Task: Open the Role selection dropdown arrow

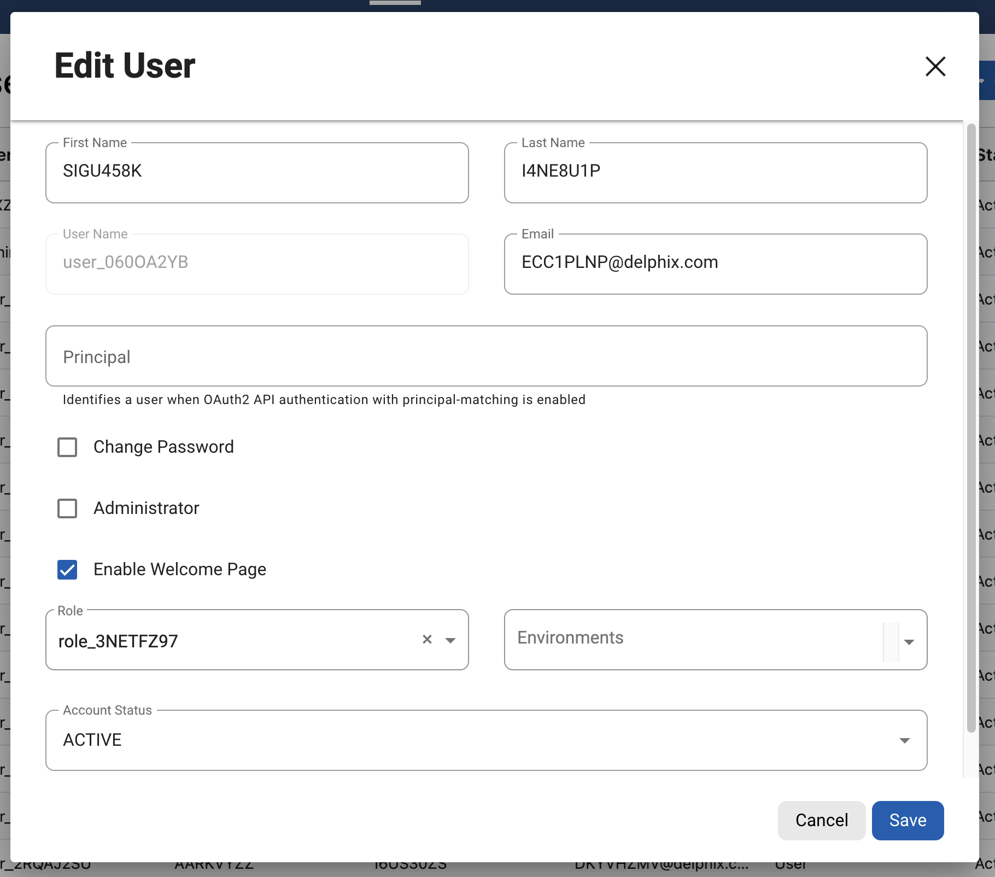Action: pyautogui.click(x=450, y=639)
